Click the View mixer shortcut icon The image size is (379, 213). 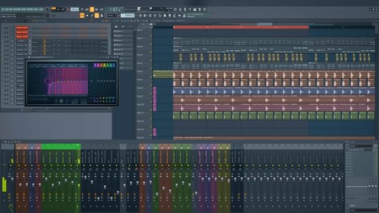coord(155,15)
